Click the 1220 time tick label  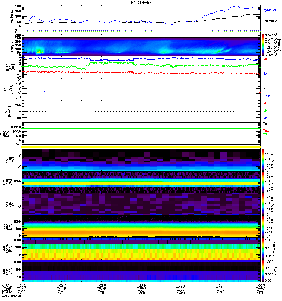click(x=61, y=293)
